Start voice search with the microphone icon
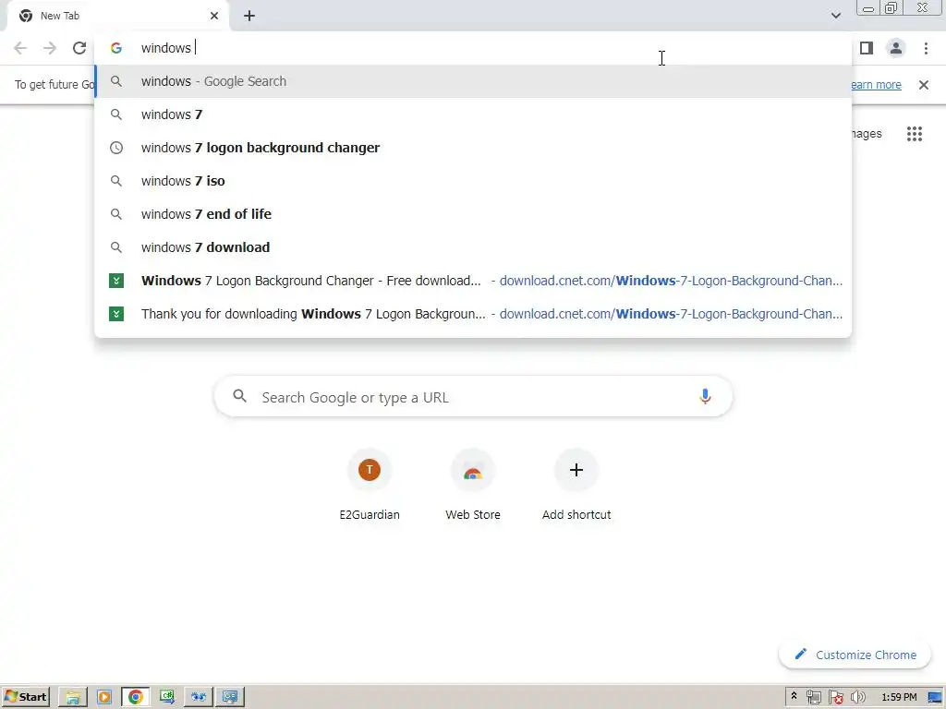This screenshot has width=946, height=709. point(705,397)
